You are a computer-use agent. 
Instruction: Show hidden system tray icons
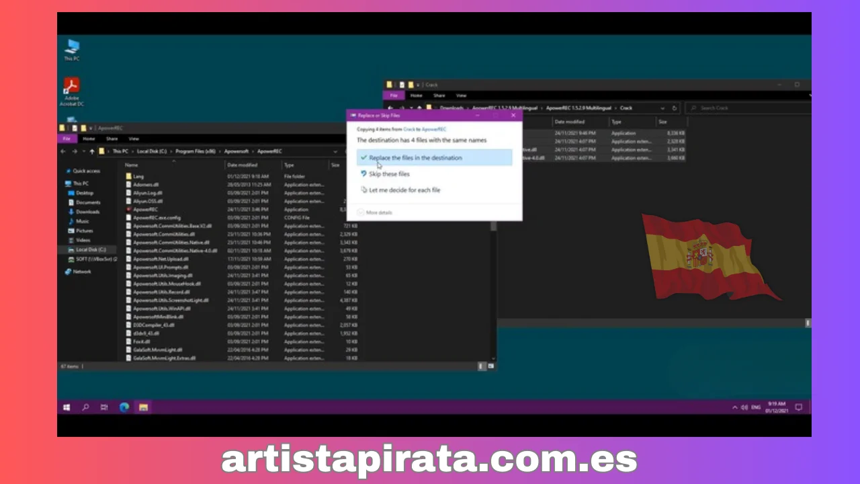click(735, 407)
